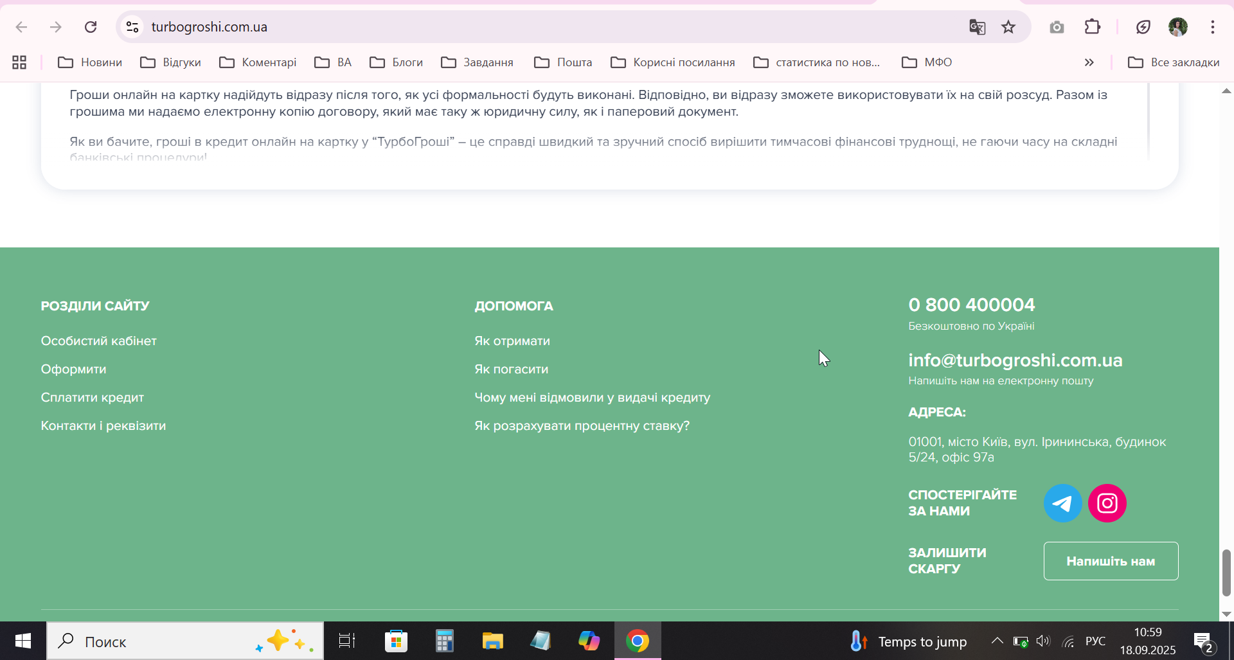The width and height of the screenshot is (1234, 660).
Task: Click the Напишіть нам button
Action: coord(1111,561)
